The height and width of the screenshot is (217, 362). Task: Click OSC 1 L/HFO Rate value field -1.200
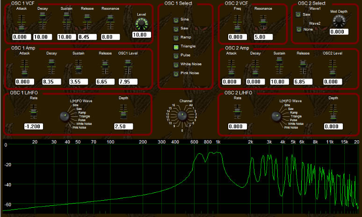tap(34, 127)
